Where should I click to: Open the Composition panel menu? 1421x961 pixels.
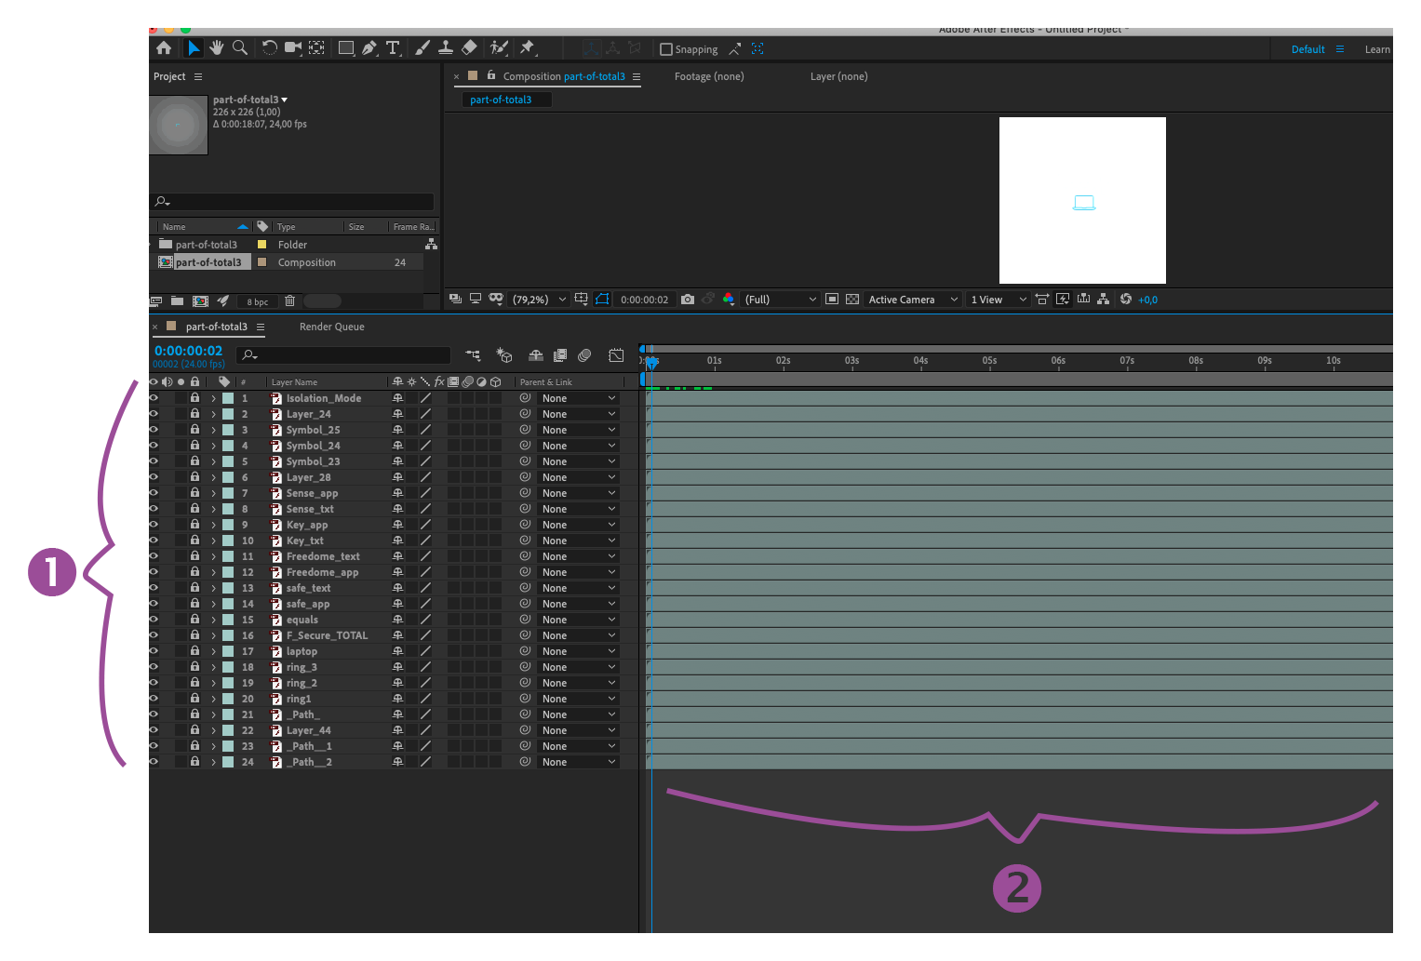click(x=637, y=76)
